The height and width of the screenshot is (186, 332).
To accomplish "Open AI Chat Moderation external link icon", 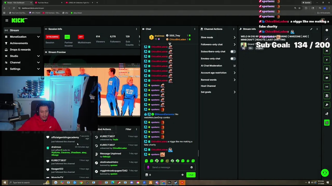I will (x=234, y=66).
